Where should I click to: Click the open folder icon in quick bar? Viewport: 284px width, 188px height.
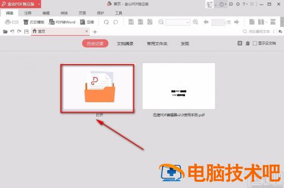coord(5,32)
